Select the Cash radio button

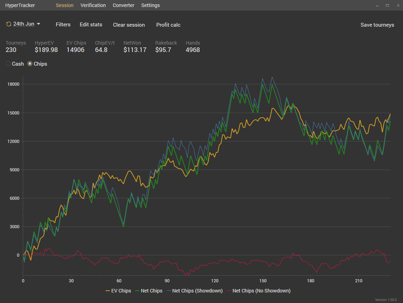point(8,64)
